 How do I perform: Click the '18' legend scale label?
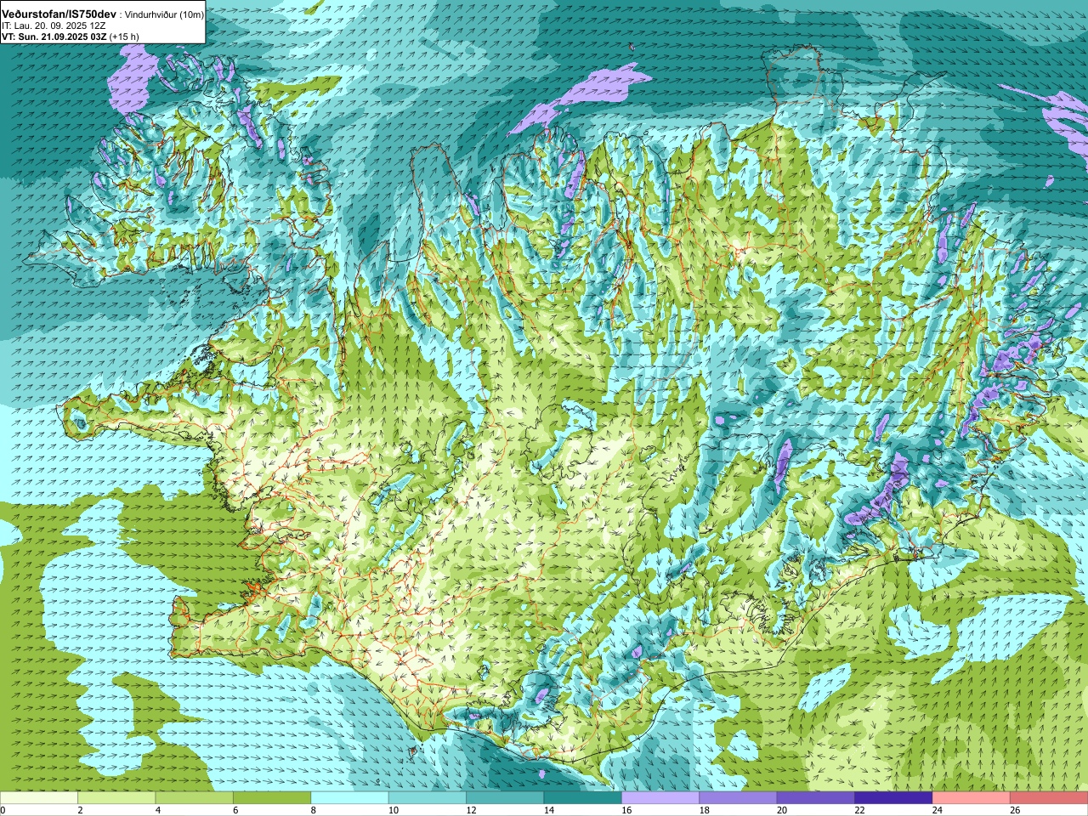coord(705,810)
